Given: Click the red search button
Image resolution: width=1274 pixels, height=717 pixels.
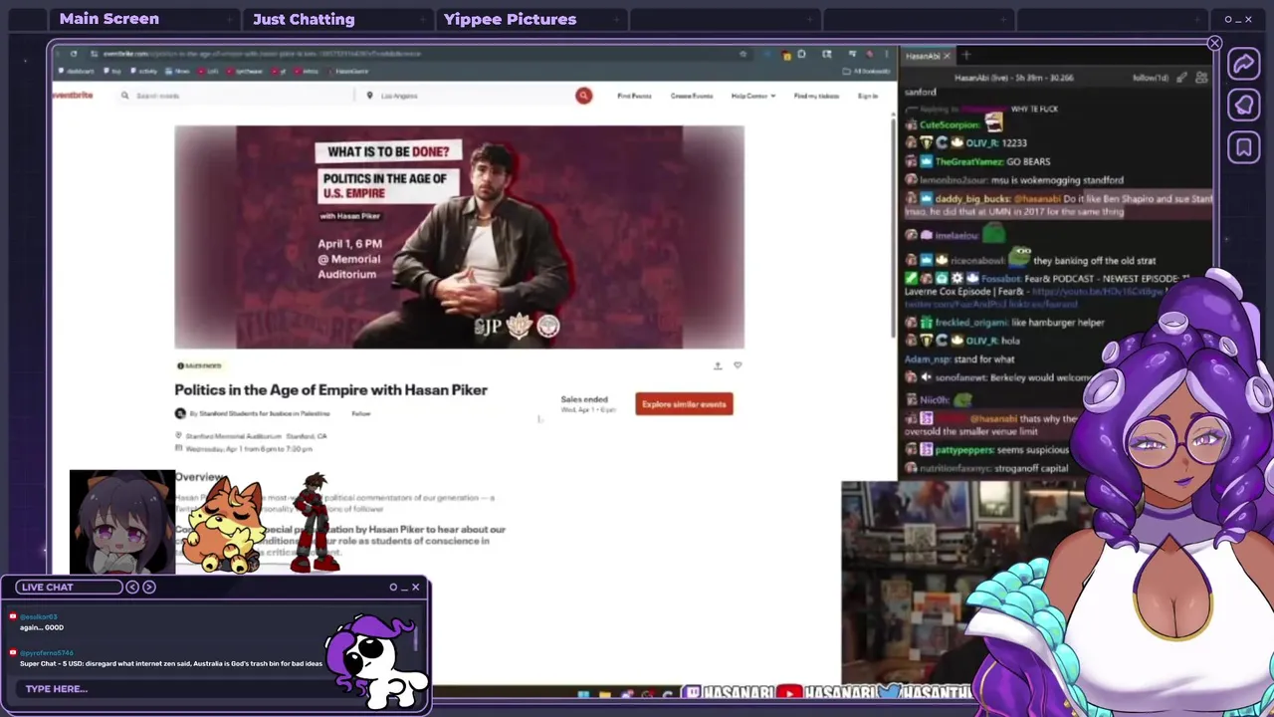Looking at the screenshot, I should click(x=583, y=96).
